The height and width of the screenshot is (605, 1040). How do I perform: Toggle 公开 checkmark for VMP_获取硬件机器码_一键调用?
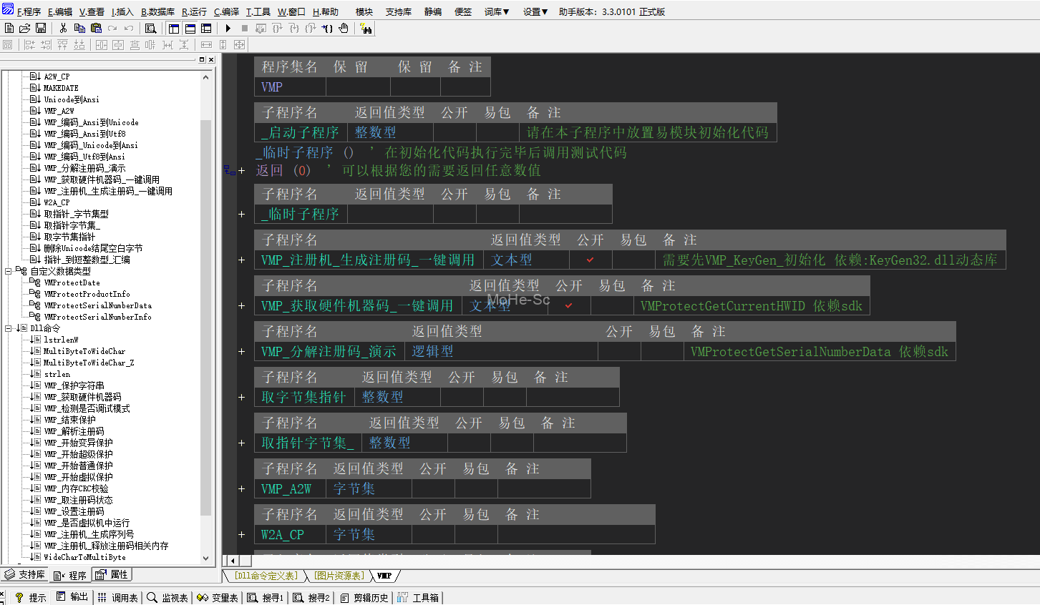coord(569,305)
